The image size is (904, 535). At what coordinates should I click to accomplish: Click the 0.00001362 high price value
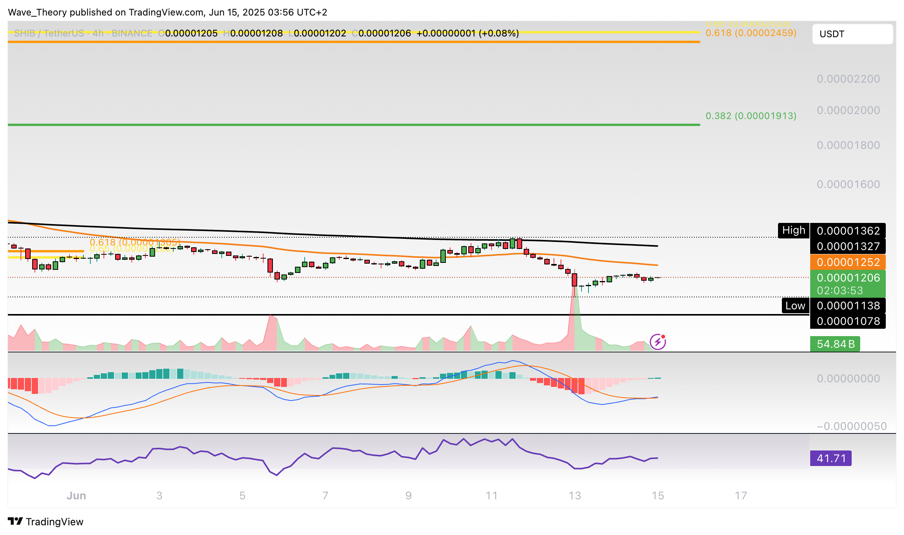(x=848, y=231)
